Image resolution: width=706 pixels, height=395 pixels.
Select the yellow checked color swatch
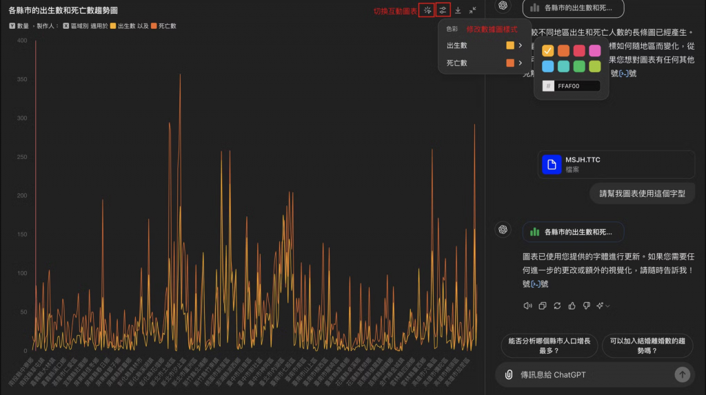click(547, 50)
